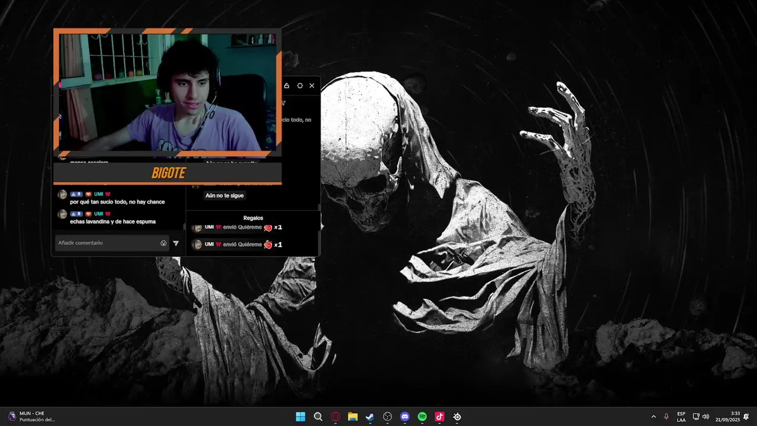Open volume control tray icon
The width and height of the screenshot is (757, 426).
(706, 417)
